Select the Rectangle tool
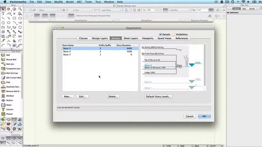 click(x=14, y=18)
